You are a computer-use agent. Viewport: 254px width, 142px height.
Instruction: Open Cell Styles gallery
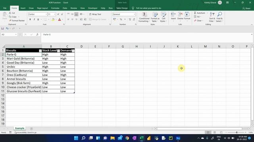[164, 17]
